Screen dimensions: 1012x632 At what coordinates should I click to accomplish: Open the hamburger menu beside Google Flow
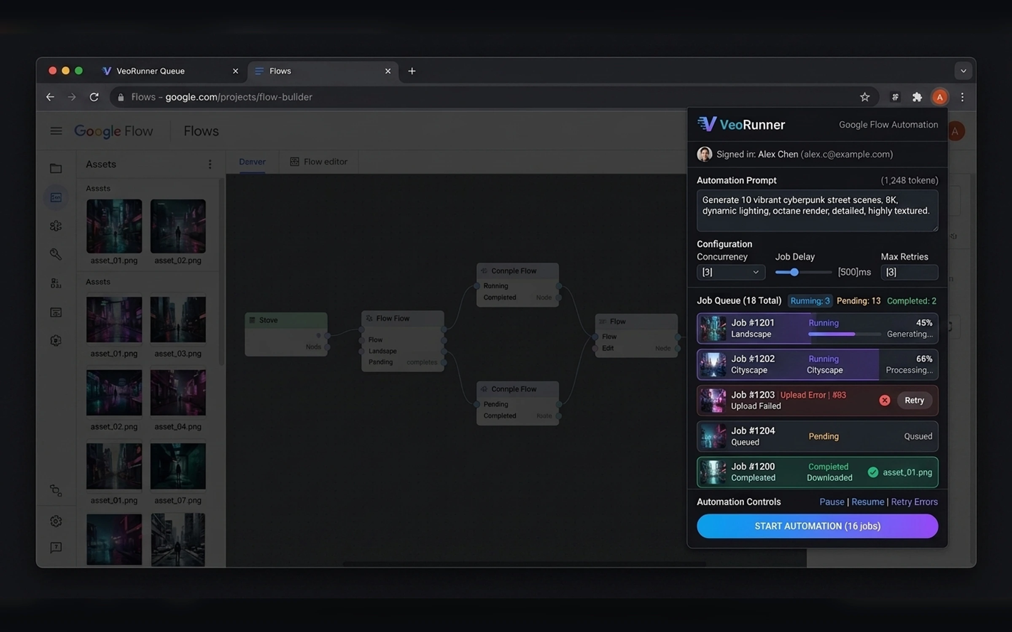coord(56,131)
